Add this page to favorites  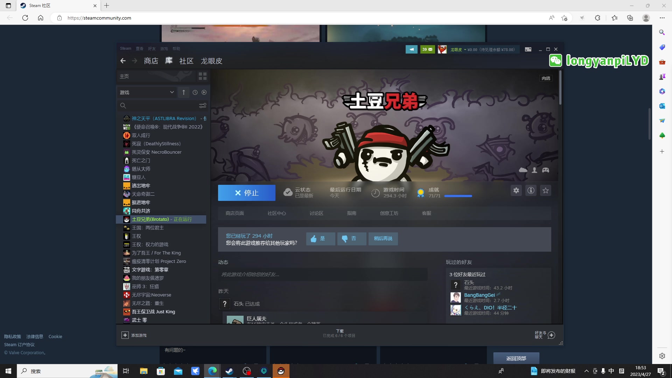click(564, 18)
